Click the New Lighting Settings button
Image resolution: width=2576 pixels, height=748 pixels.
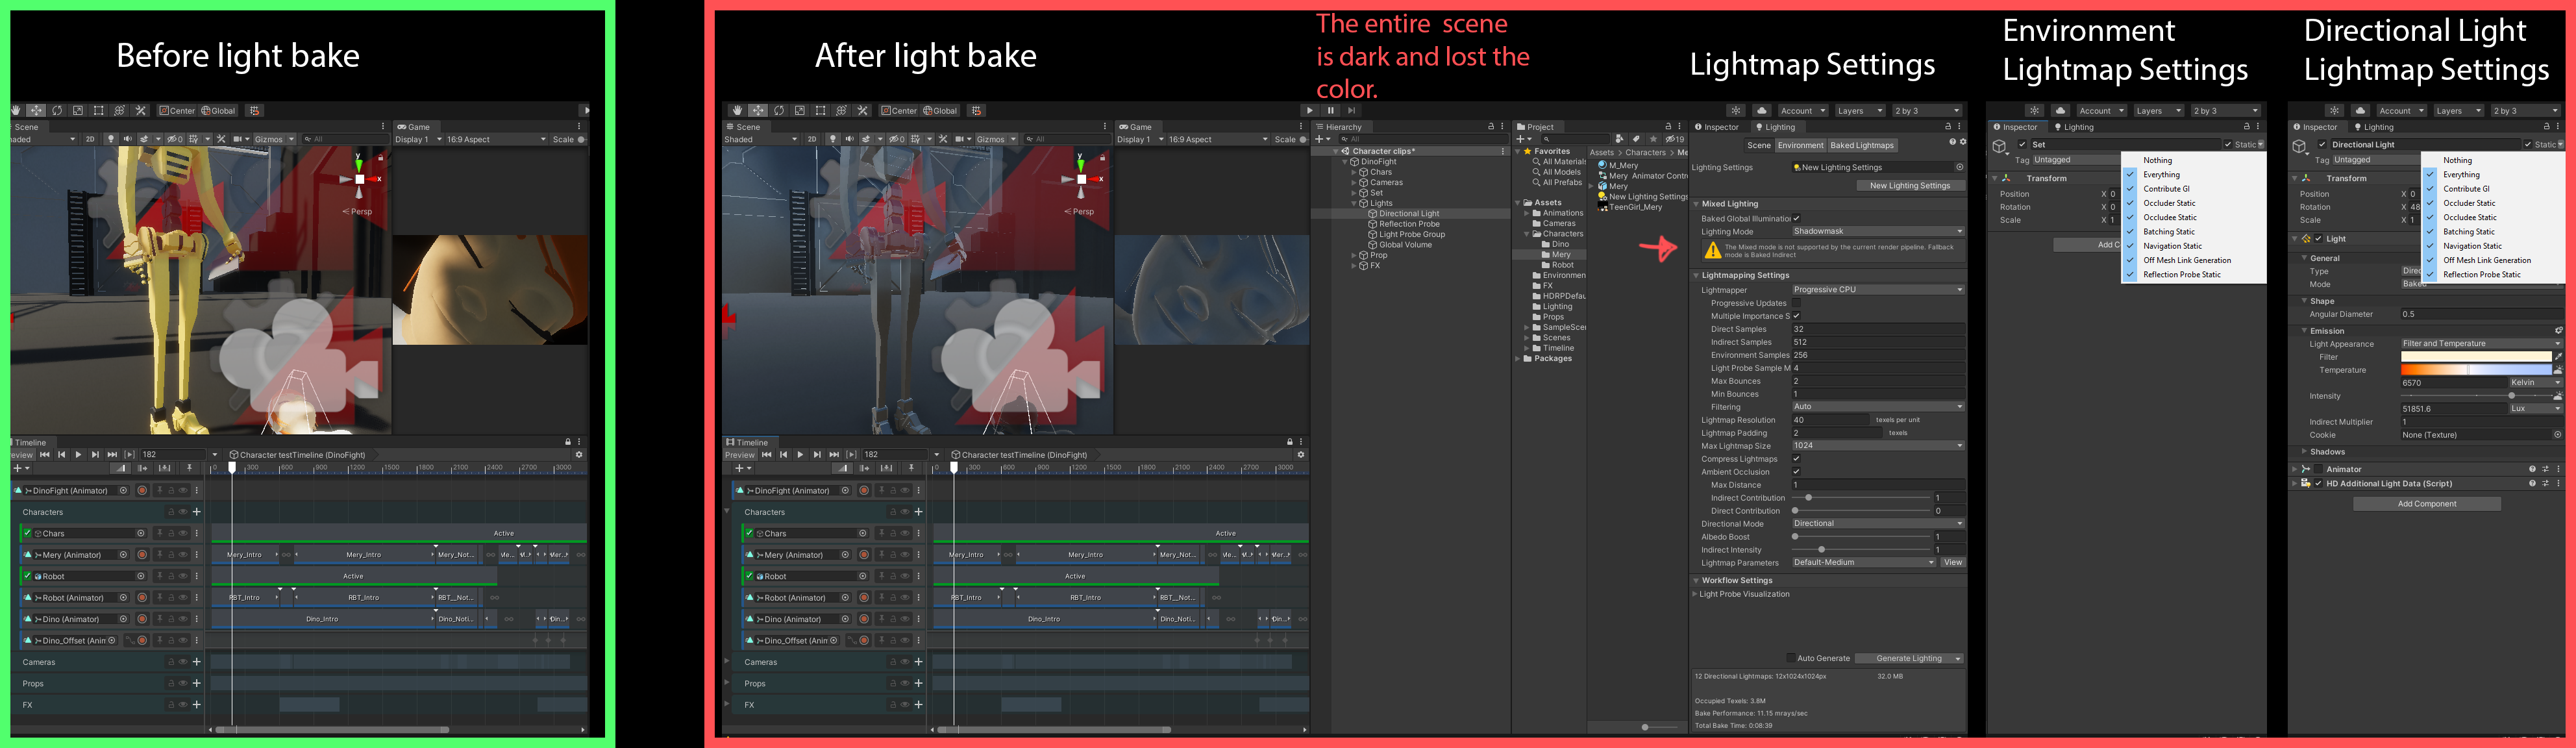1911,186
